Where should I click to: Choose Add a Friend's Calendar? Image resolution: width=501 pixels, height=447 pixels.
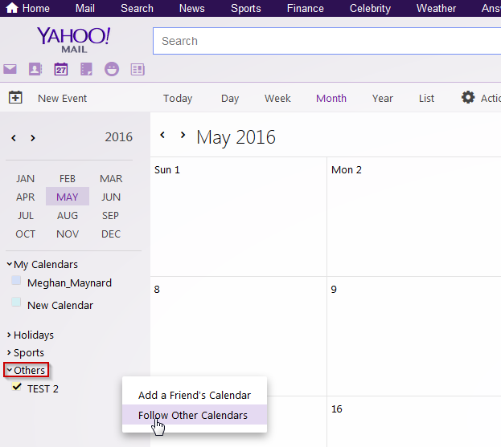coord(195,395)
